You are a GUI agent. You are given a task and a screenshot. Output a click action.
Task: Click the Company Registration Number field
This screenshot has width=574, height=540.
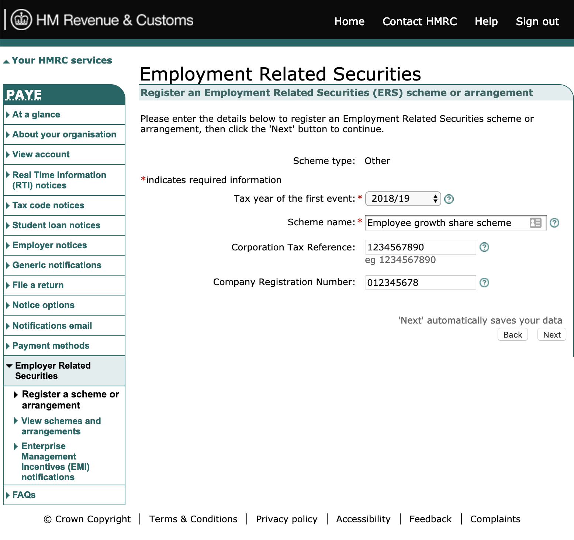pos(421,283)
